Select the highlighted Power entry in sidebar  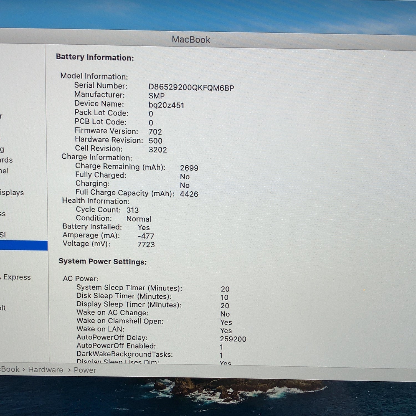pos(24,246)
